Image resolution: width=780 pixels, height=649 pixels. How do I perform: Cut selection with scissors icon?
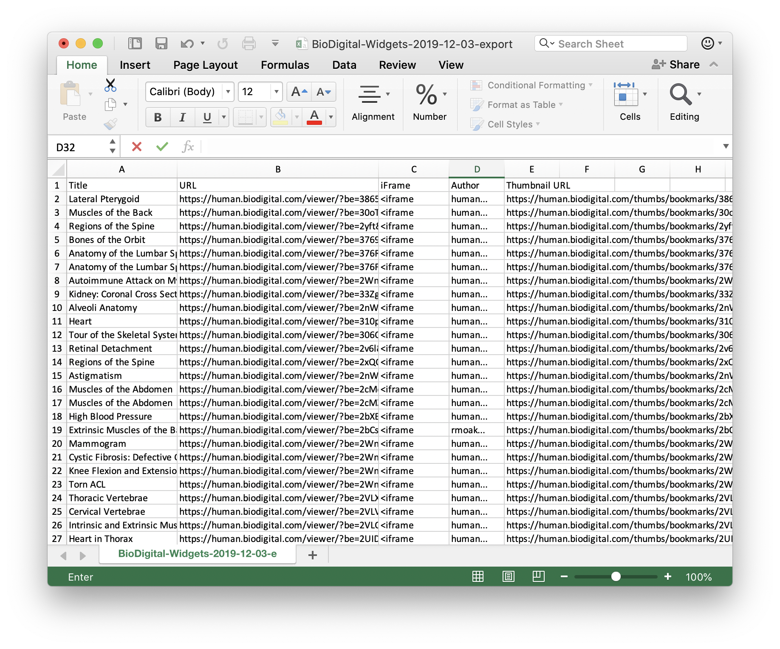(x=110, y=85)
